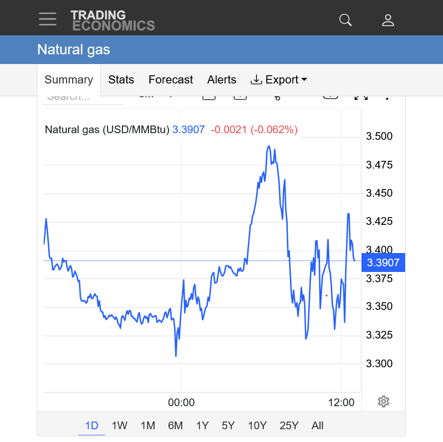Select the 1D time range
This screenshot has width=443, height=442.
pyautogui.click(x=91, y=426)
